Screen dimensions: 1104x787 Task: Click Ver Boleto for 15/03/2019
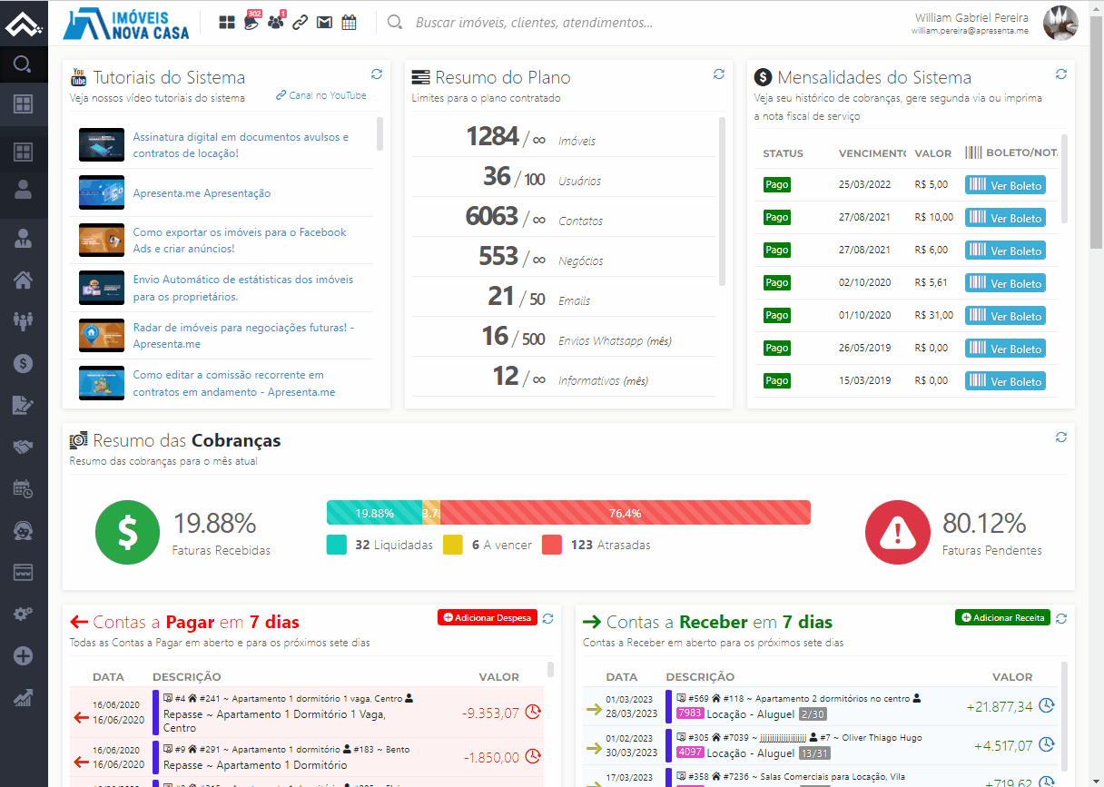click(x=1005, y=381)
